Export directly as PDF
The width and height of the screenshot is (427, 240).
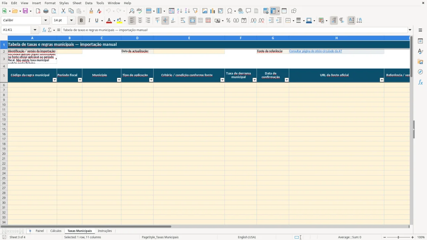38,11
